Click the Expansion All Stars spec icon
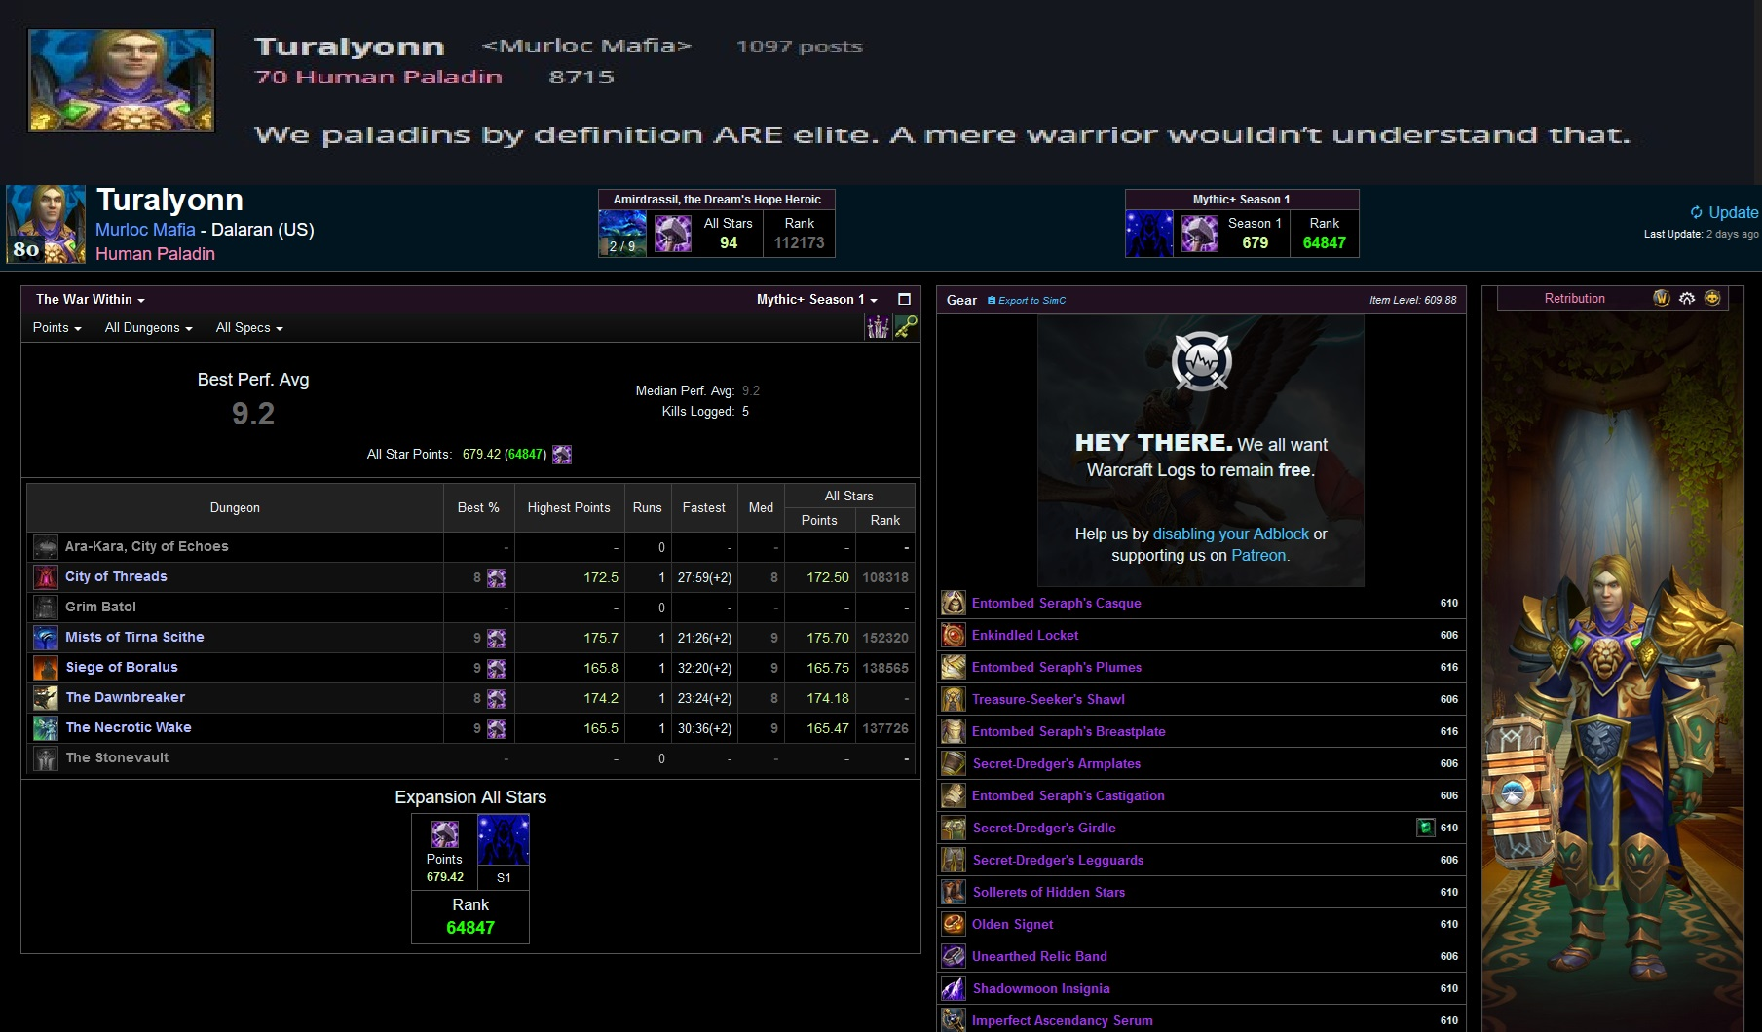1762x1032 pixels. click(x=445, y=833)
